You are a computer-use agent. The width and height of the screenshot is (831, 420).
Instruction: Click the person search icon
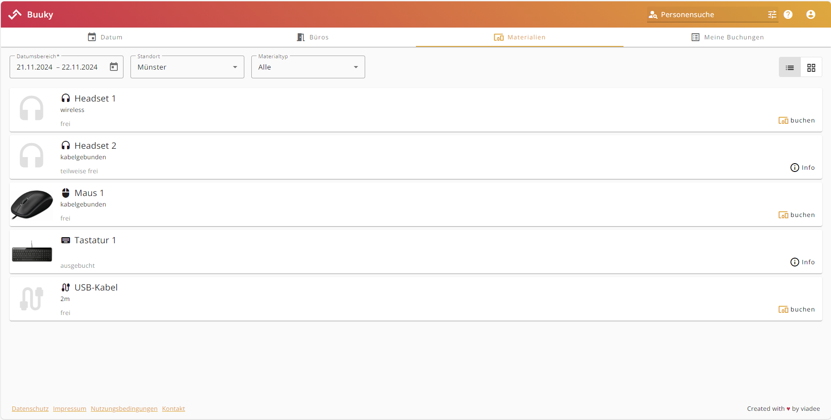653,15
